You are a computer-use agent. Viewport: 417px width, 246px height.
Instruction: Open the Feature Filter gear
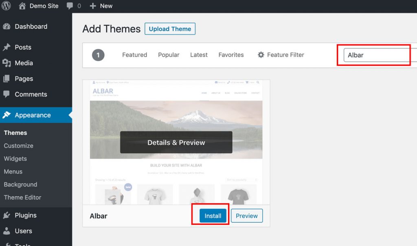[261, 55]
